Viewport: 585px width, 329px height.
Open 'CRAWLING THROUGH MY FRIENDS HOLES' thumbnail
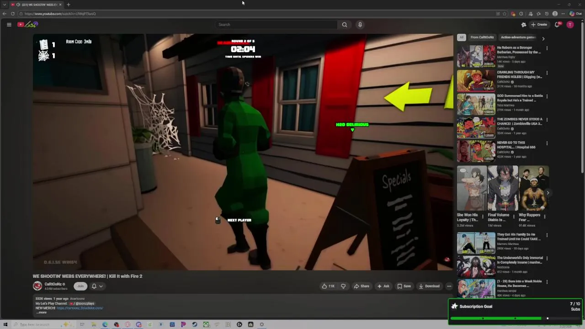click(x=476, y=80)
